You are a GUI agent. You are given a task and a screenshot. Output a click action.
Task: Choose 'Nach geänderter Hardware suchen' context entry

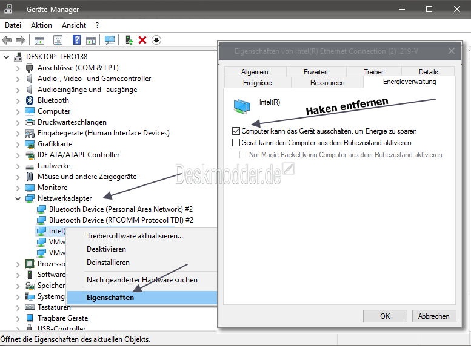[x=142, y=280]
